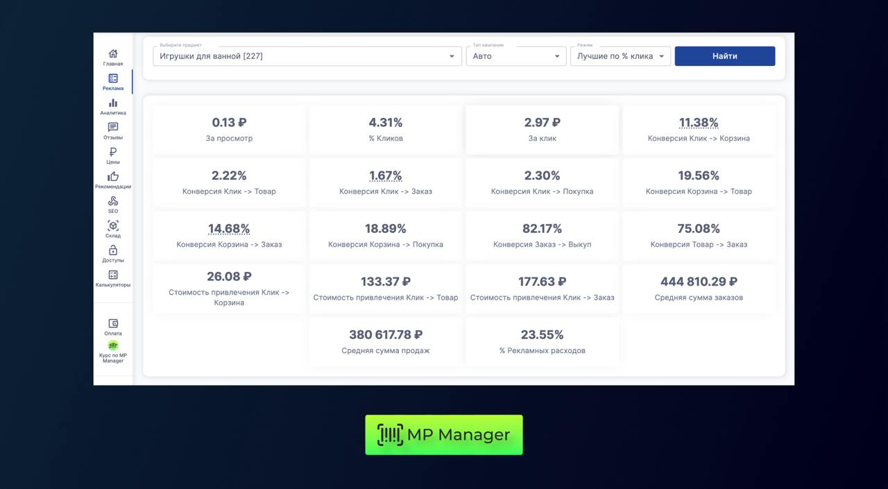Expand the Режим Лучшие по % клика dropdown
The width and height of the screenshot is (888, 489).
[x=661, y=56]
